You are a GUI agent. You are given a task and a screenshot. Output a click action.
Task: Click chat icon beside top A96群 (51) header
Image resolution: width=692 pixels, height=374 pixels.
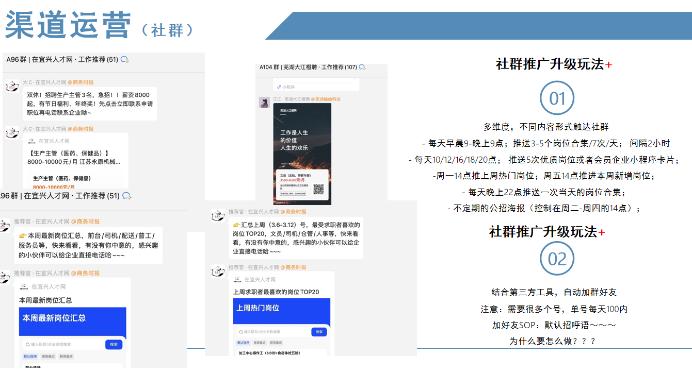point(124,60)
